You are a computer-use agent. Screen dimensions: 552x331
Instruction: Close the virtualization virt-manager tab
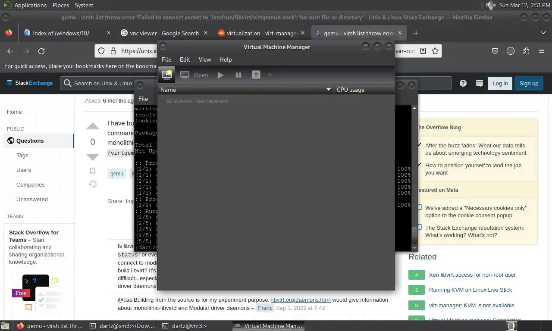[x=303, y=33]
